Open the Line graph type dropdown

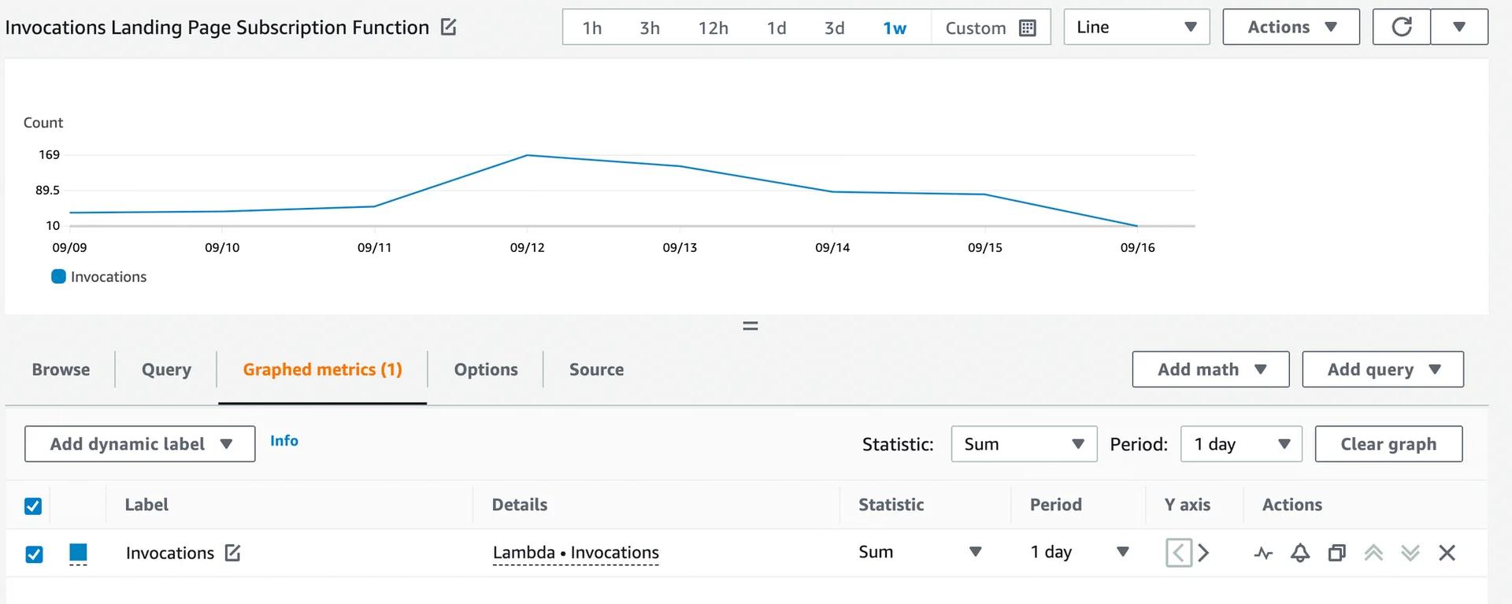pos(1136,28)
